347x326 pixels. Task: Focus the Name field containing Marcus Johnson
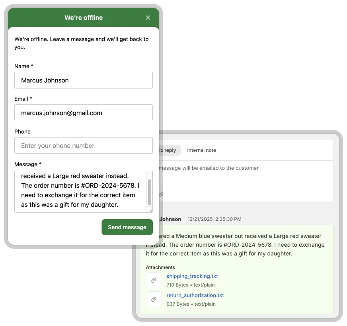[x=84, y=80]
